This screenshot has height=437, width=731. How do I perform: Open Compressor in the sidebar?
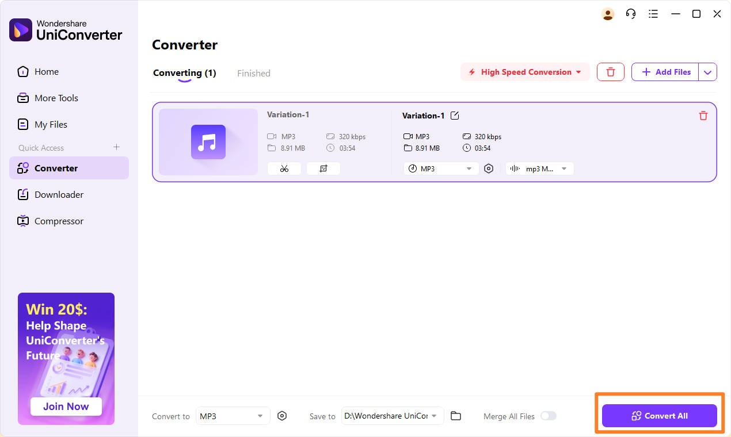click(69, 221)
